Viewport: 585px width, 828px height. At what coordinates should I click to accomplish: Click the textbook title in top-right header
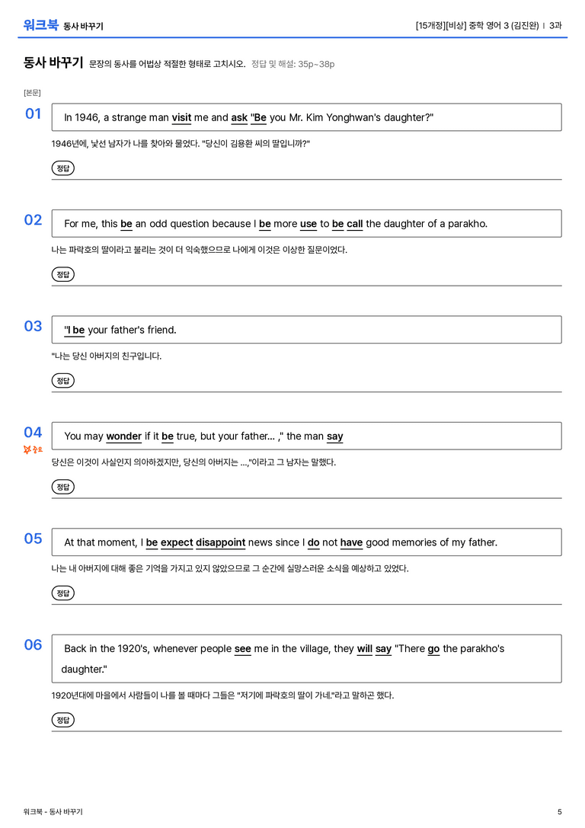pyautogui.click(x=478, y=25)
